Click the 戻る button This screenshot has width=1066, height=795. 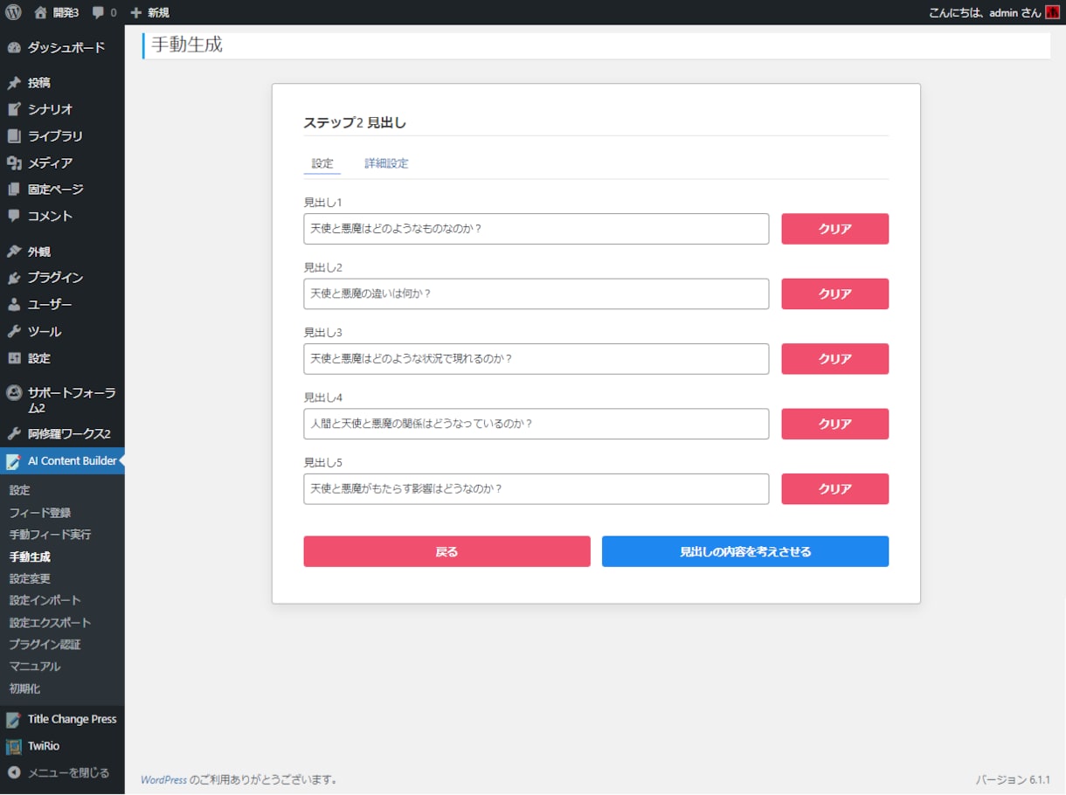(x=446, y=551)
